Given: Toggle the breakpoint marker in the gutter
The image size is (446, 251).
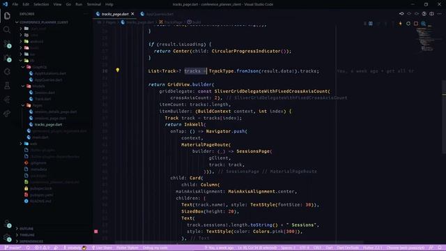Looking at the screenshot, I should point(96,231).
